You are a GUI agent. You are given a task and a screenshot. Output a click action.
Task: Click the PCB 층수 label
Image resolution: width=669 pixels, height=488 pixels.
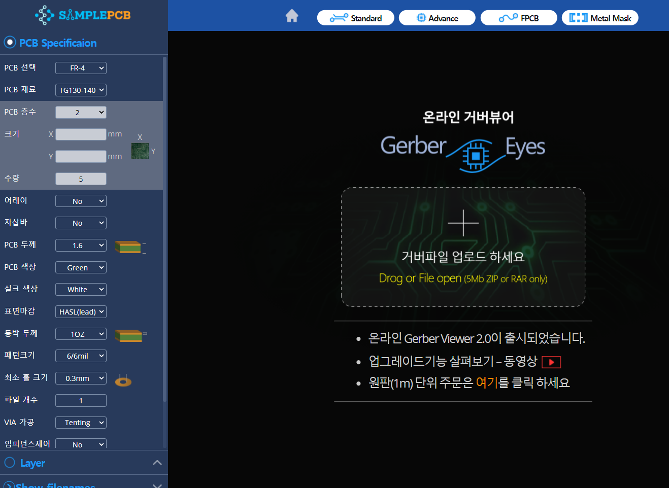(20, 112)
